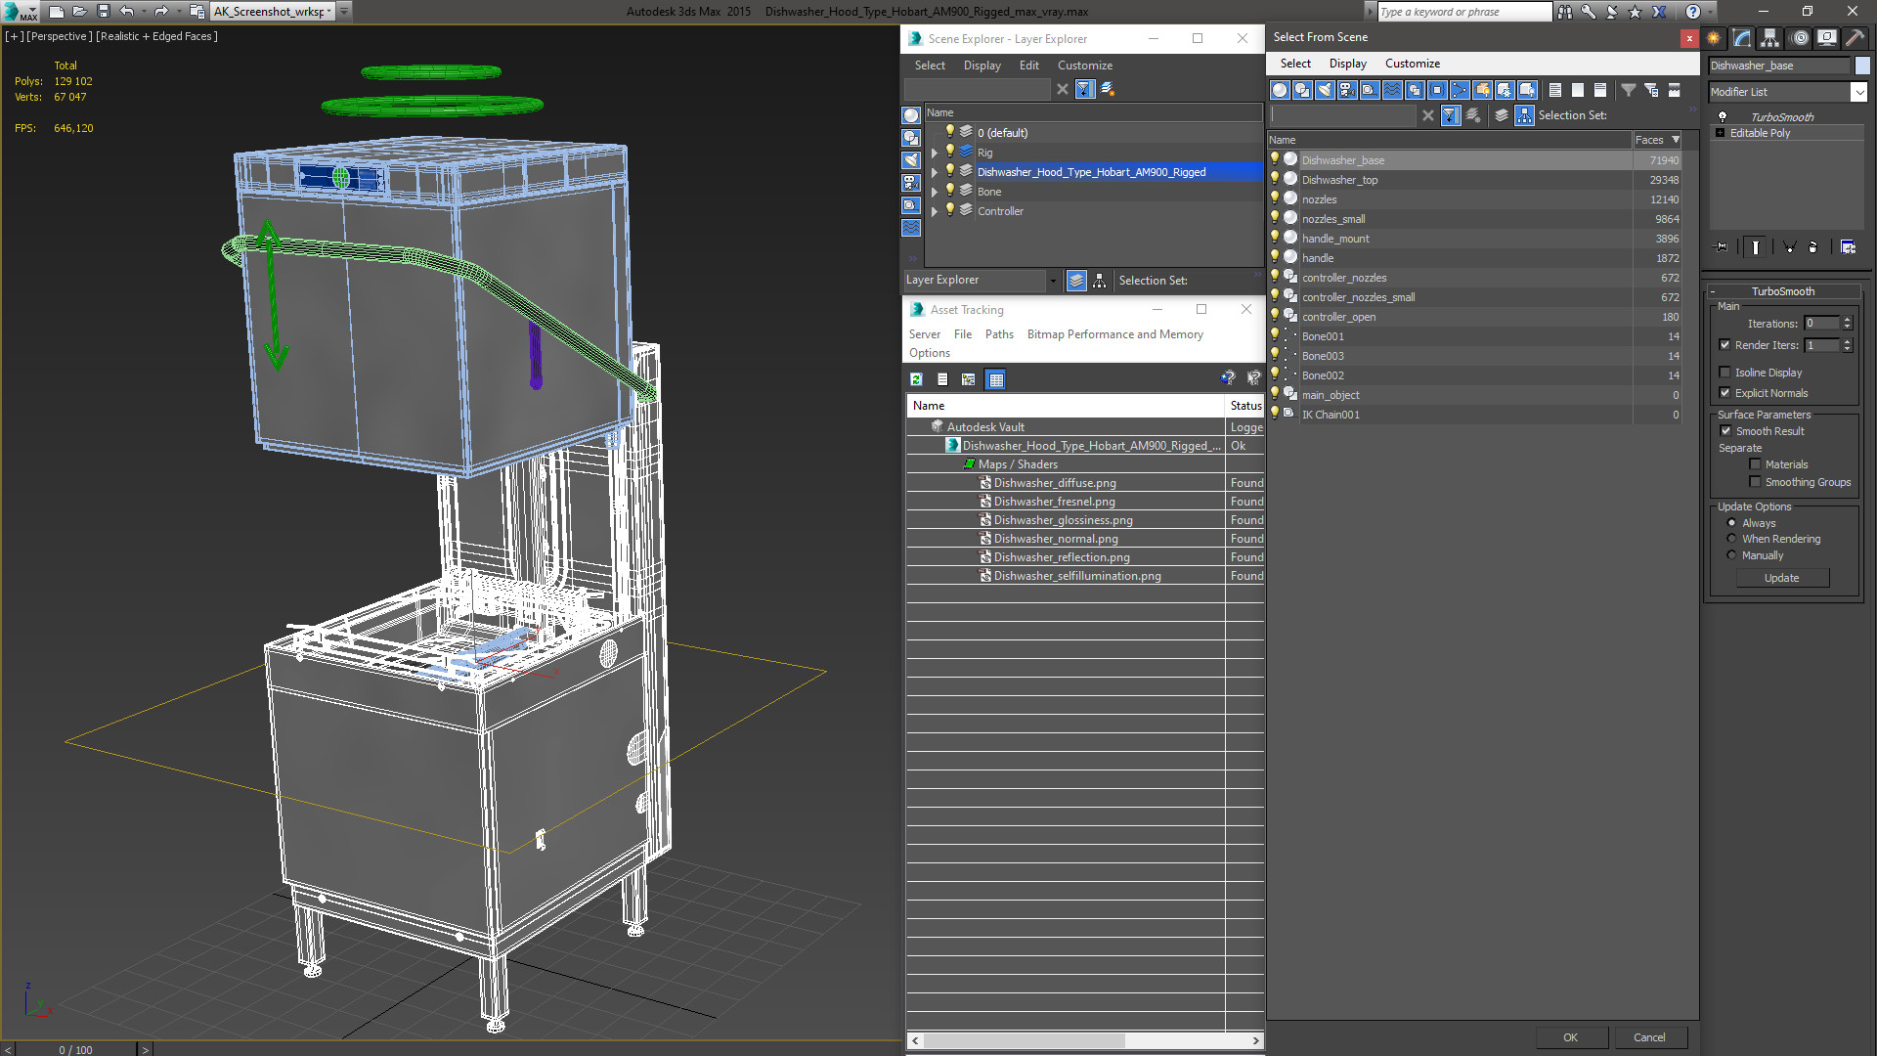This screenshot has height=1056, width=1877.
Task: Select the Manually update option
Action: (1731, 555)
